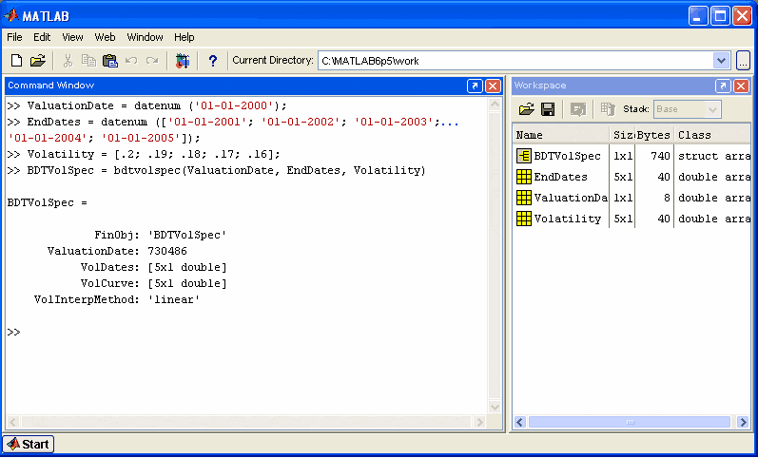Click the EndDates variable name
This screenshot has height=458, width=758.
click(x=560, y=177)
